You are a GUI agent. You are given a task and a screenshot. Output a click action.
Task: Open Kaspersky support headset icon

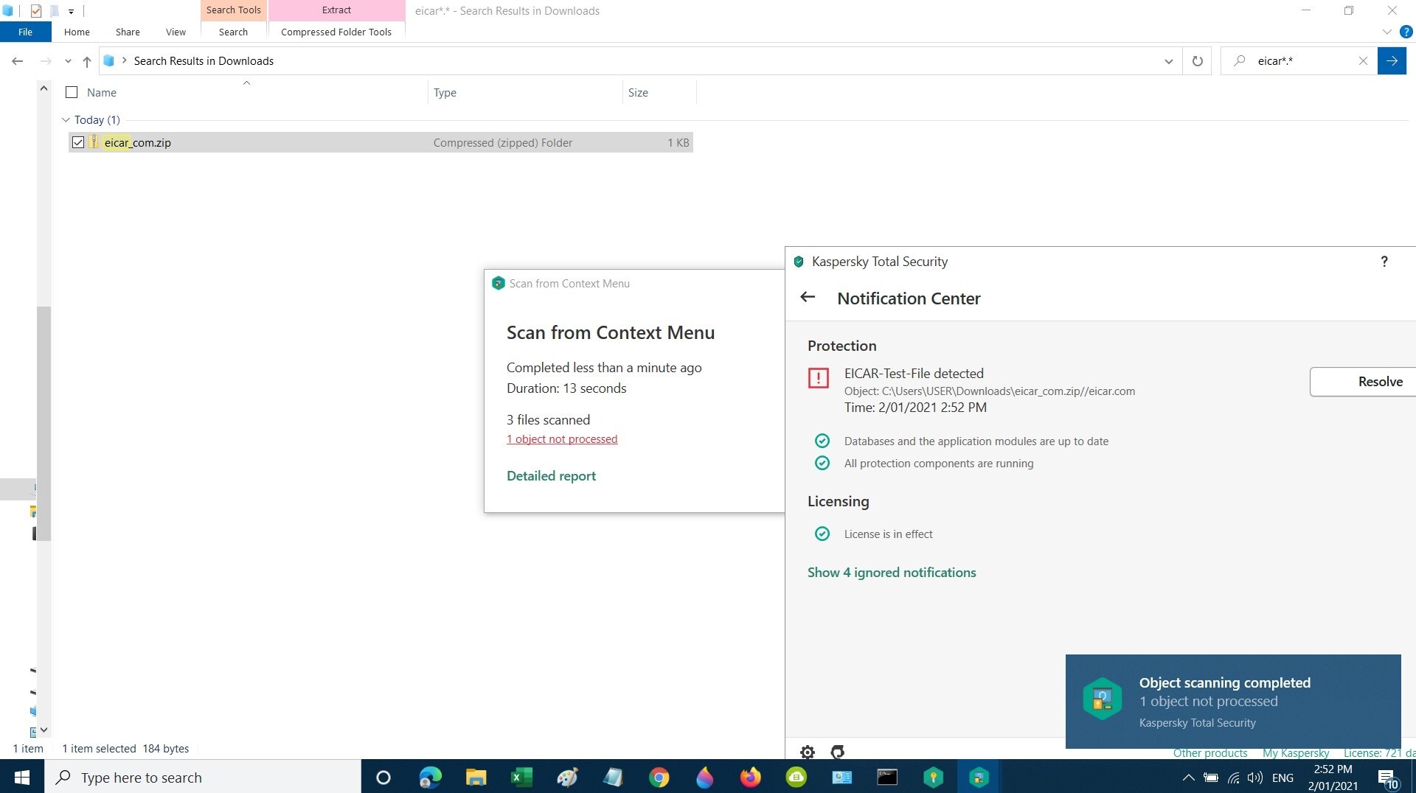coord(837,752)
